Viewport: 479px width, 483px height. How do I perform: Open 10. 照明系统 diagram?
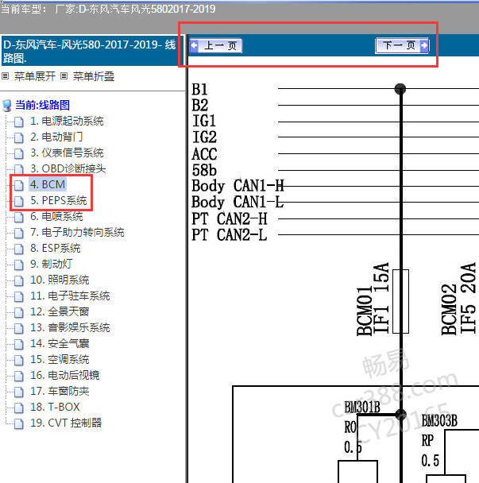coord(60,280)
